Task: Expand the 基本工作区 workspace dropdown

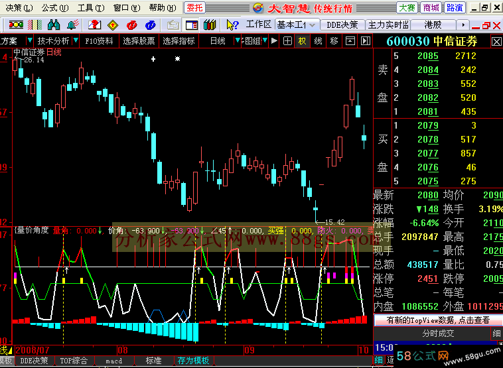Action: 313,25
